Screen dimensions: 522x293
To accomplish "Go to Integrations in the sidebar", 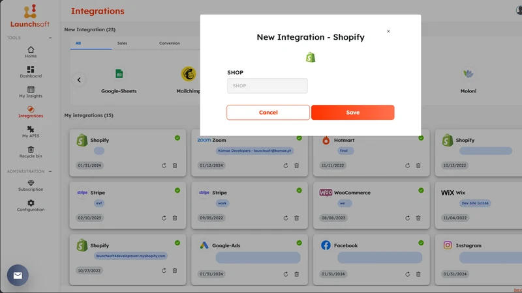I will pos(31,112).
